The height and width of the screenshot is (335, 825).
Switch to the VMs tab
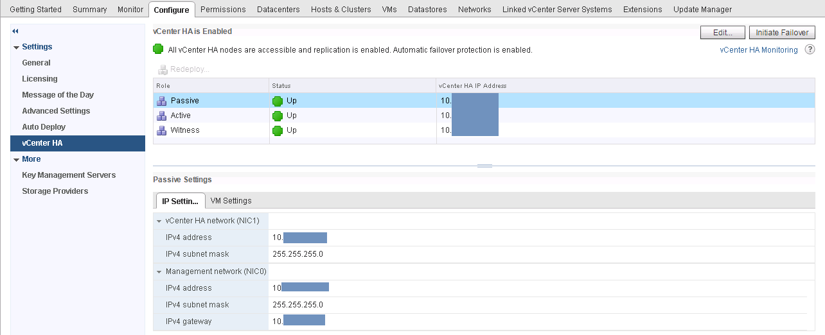tap(389, 9)
